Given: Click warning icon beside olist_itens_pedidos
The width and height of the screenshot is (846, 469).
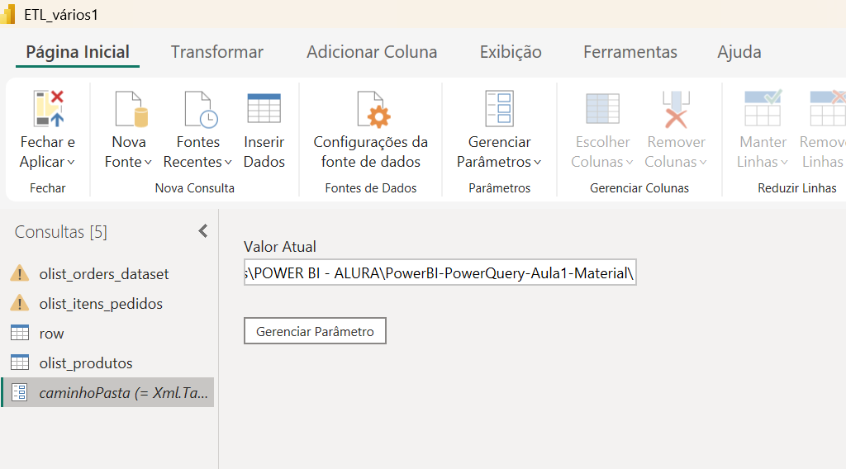Looking at the screenshot, I should point(20,303).
